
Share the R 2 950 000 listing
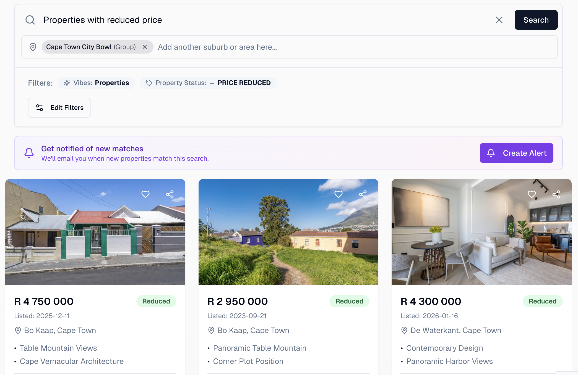pyautogui.click(x=363, y=194)
